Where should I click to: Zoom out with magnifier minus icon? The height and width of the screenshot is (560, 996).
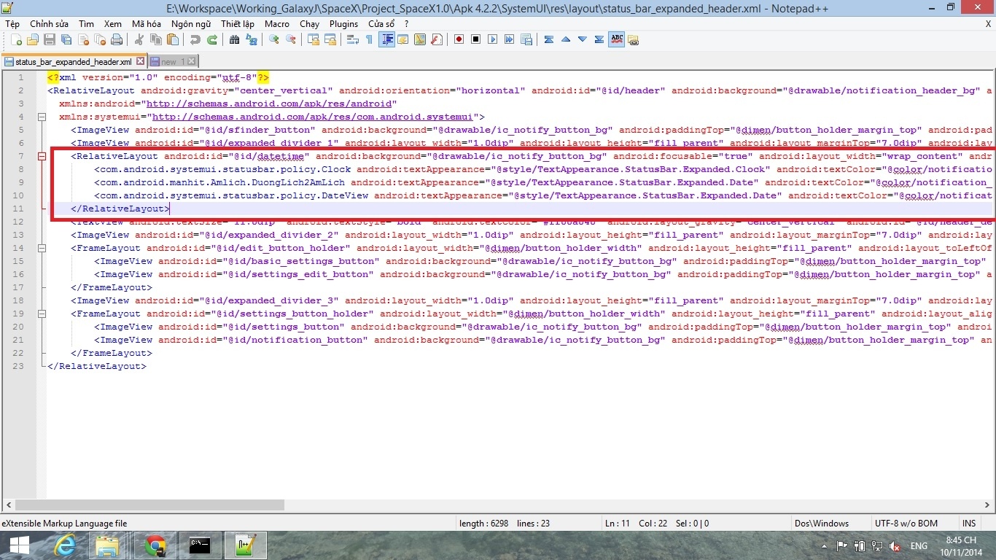point(291,39)
